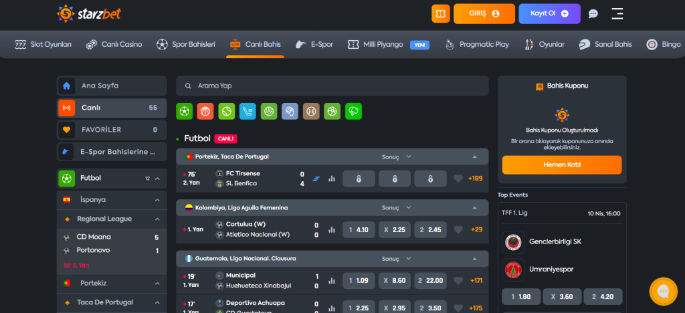The image size is (685, 313).
Task: Open statistics icon for Deportivo Achuapa match
Action: (x=332, y=308)
